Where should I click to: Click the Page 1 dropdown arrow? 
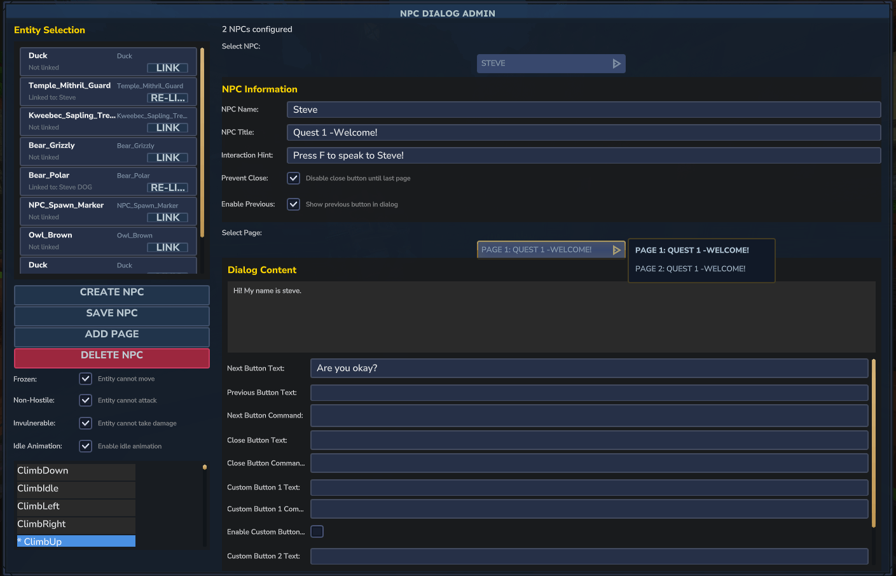pos(616,249)
